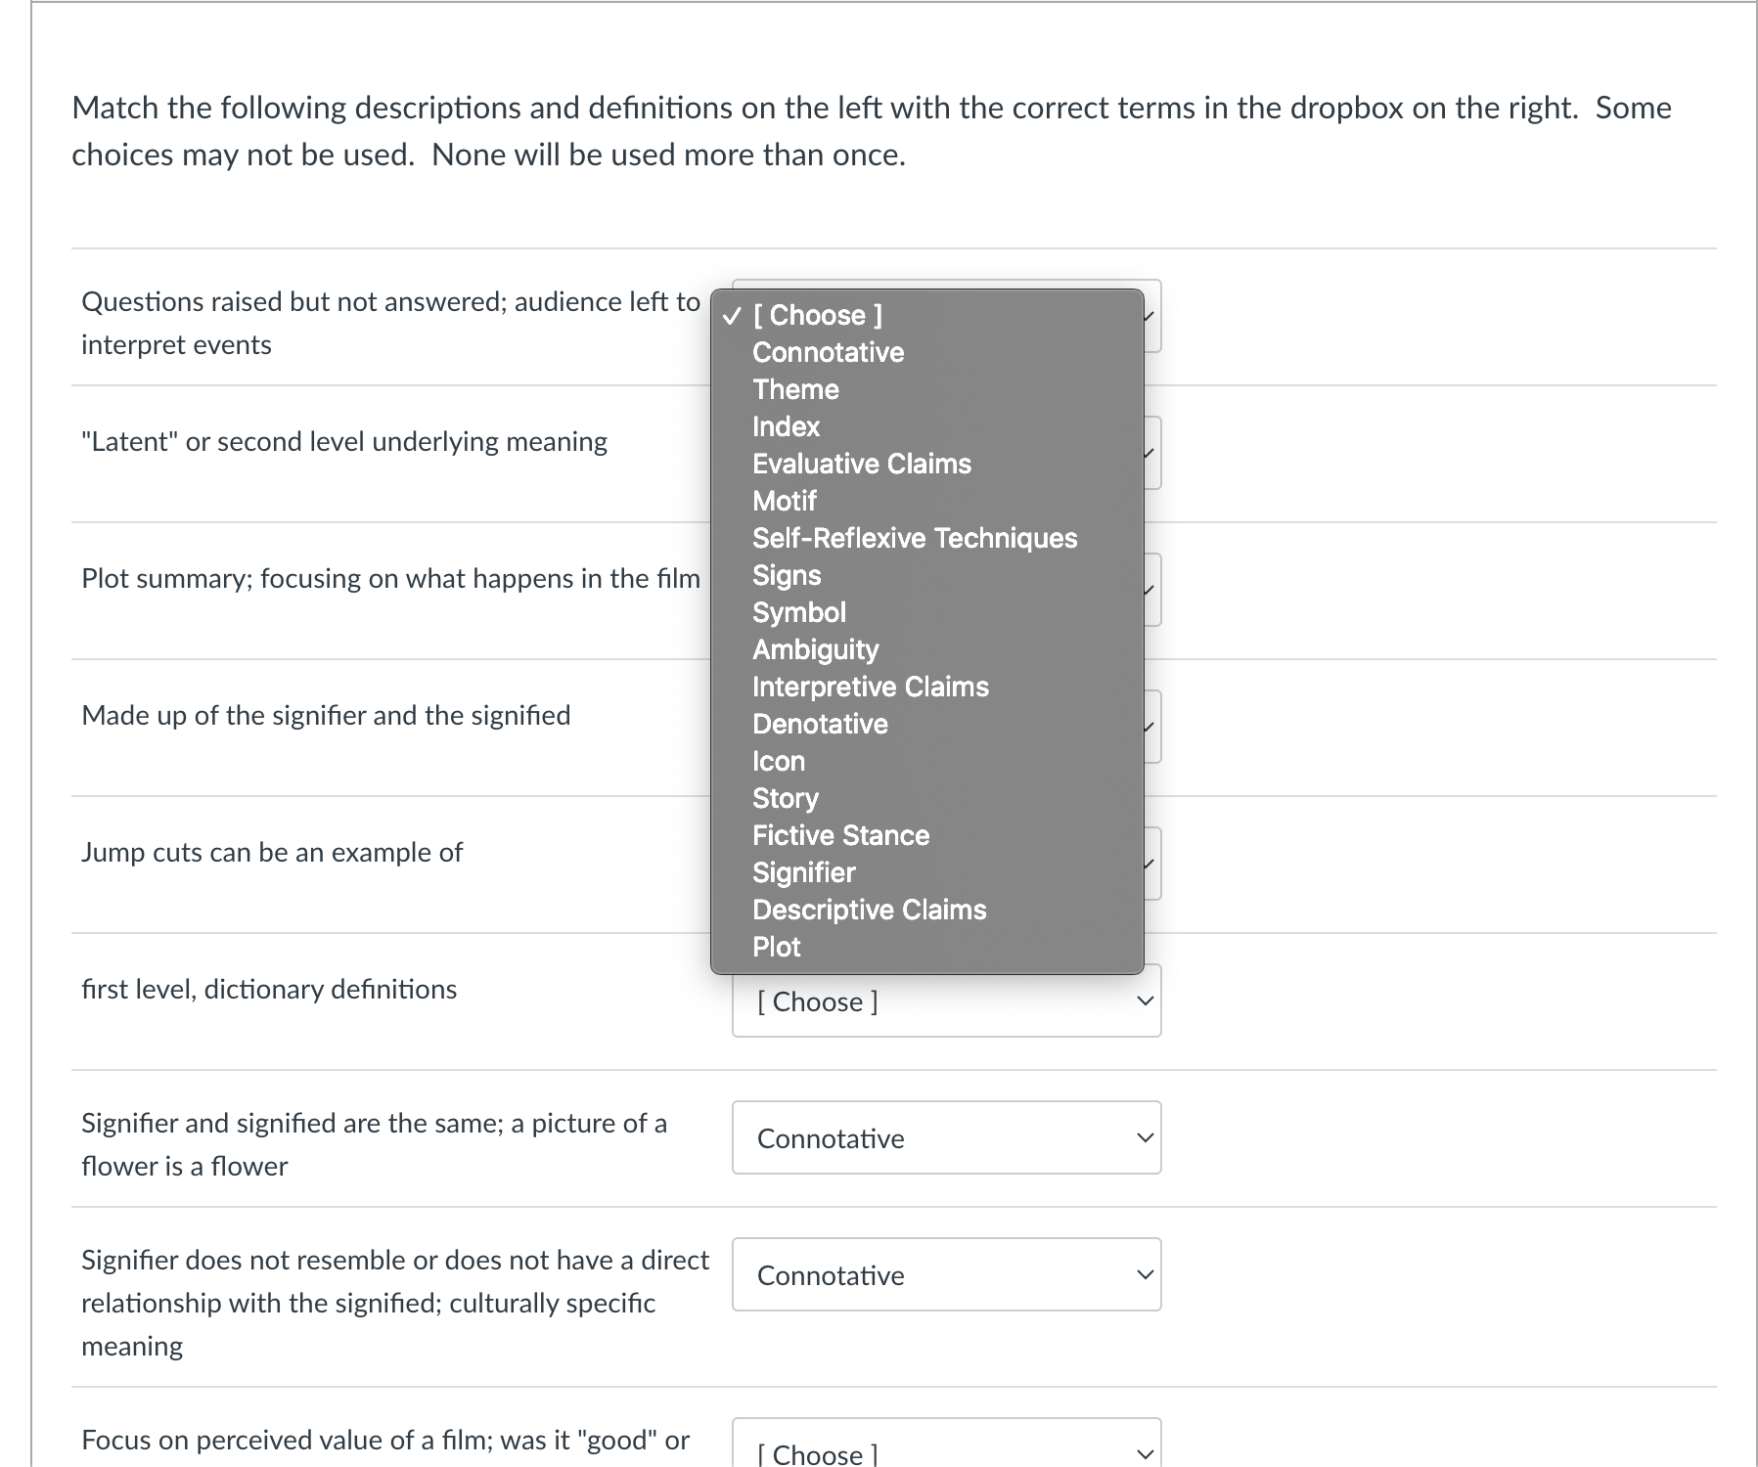Choose "Denotative" from the dropdown options
The image size is (1758, 1467).
tap(820, 724)
